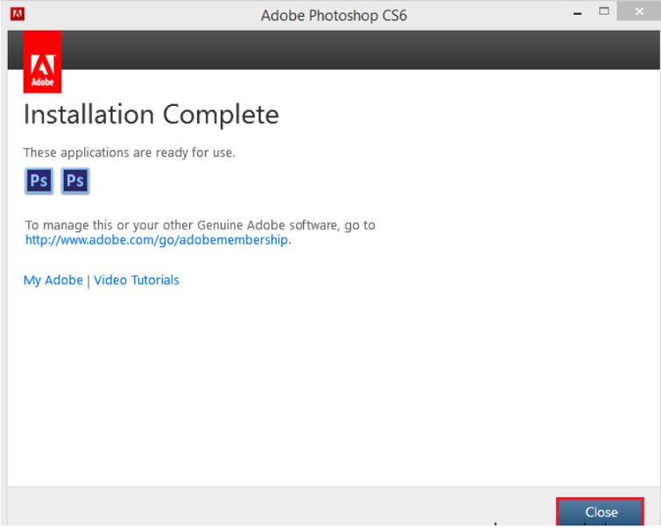
Task: Click "These applications are ready for use" text
Action: [129, 152]
